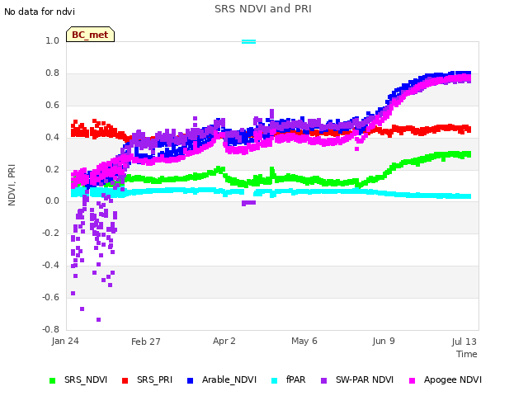Click the Time axis title

tap(467, 354)
